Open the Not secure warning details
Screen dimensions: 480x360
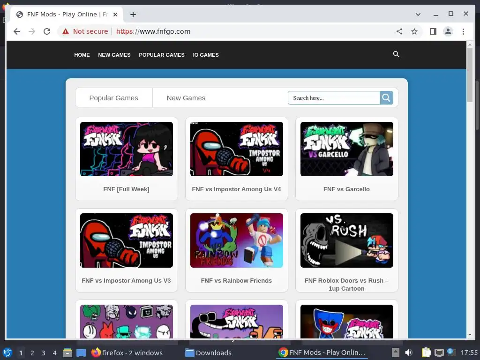pos(85,31)
